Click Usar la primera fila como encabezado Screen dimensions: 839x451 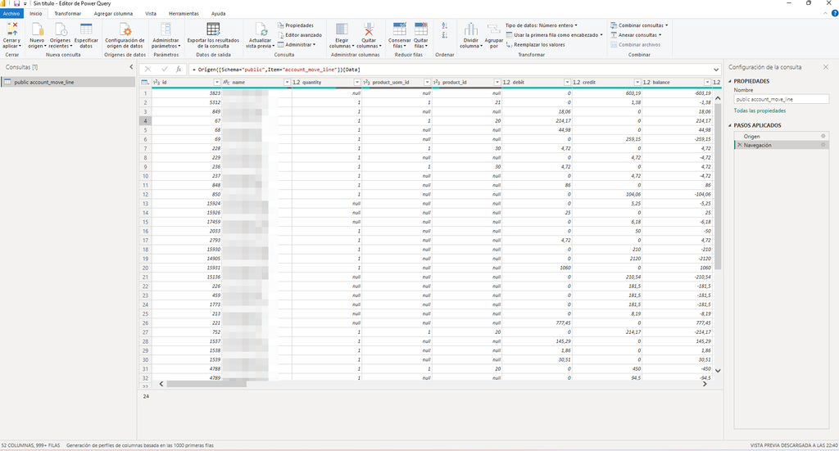pyautogui.click(x=555, y=34)
